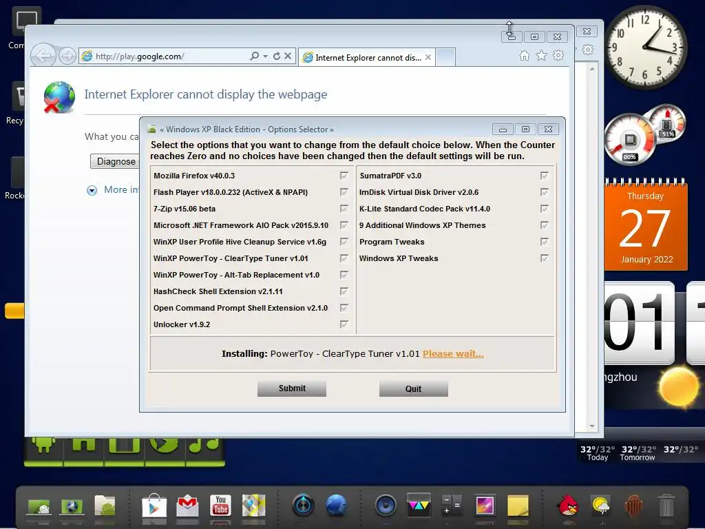Image resolution: width=705 pixels, height=529 pixels.
Task: Open the brown KitKat Android dock icon
Action: pos(633,506)
